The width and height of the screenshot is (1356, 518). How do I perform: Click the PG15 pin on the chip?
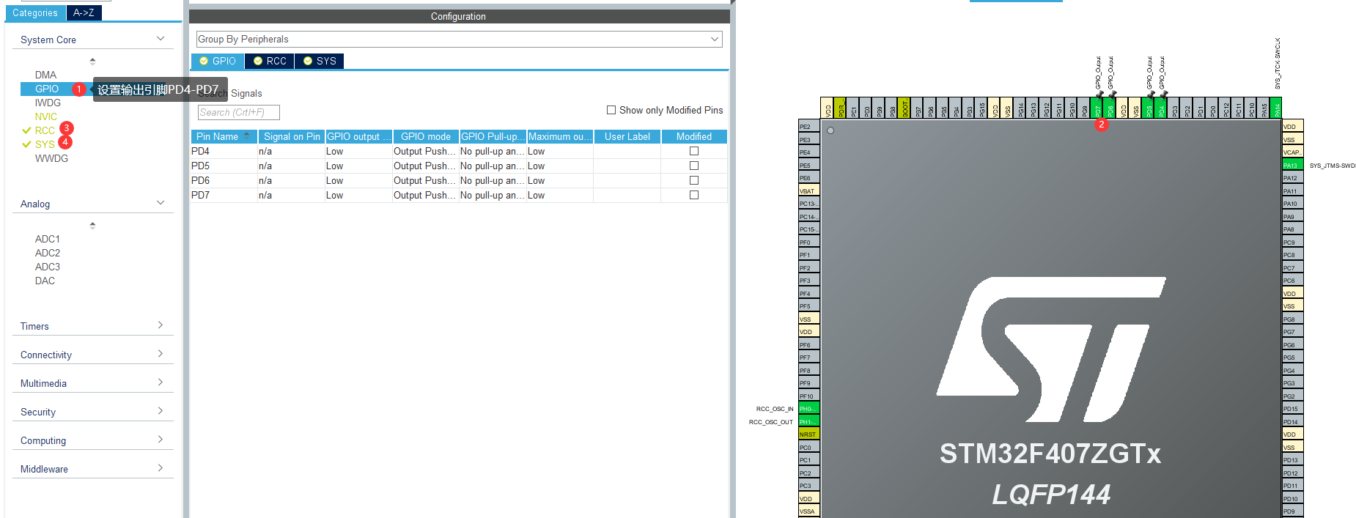pyautogui.click(x=981, y=108)
